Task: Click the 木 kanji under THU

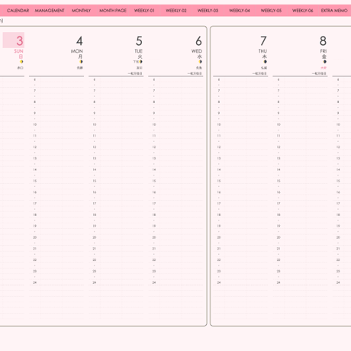Action: point(265,56)
